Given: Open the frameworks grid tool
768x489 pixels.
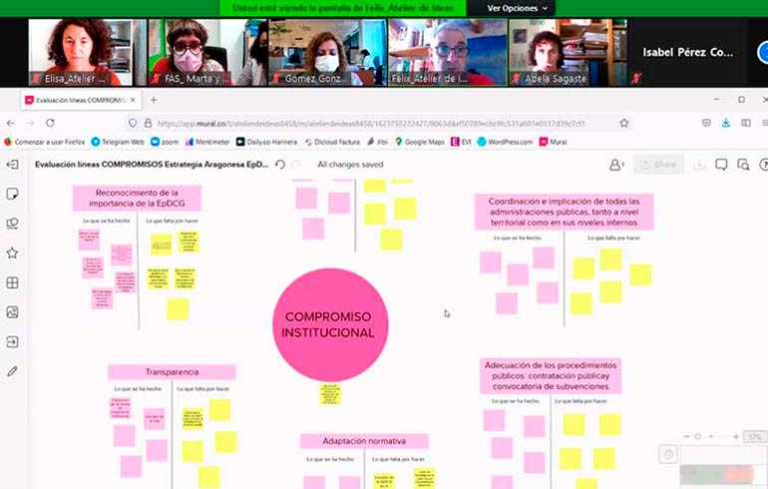Looking at the screenshot, I should pyautogui.click(x=12, y=282).
